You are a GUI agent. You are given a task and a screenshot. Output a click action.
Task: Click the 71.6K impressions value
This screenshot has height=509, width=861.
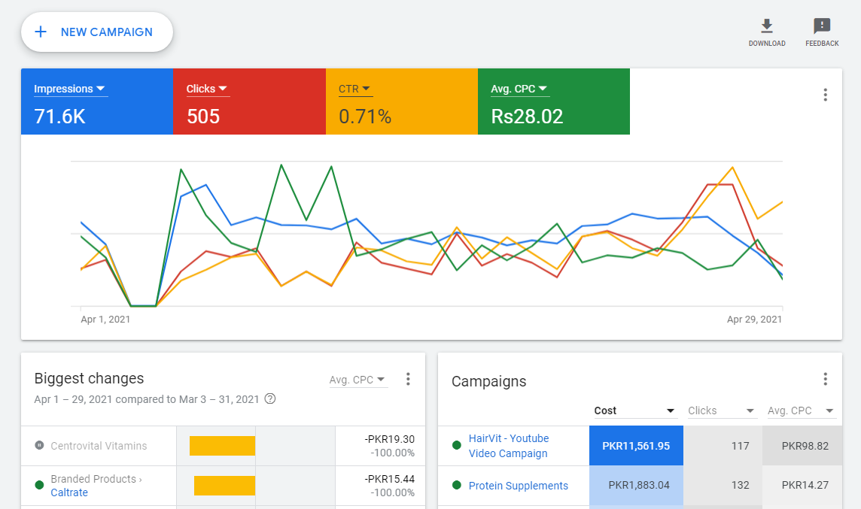click(x=59, y=117)
